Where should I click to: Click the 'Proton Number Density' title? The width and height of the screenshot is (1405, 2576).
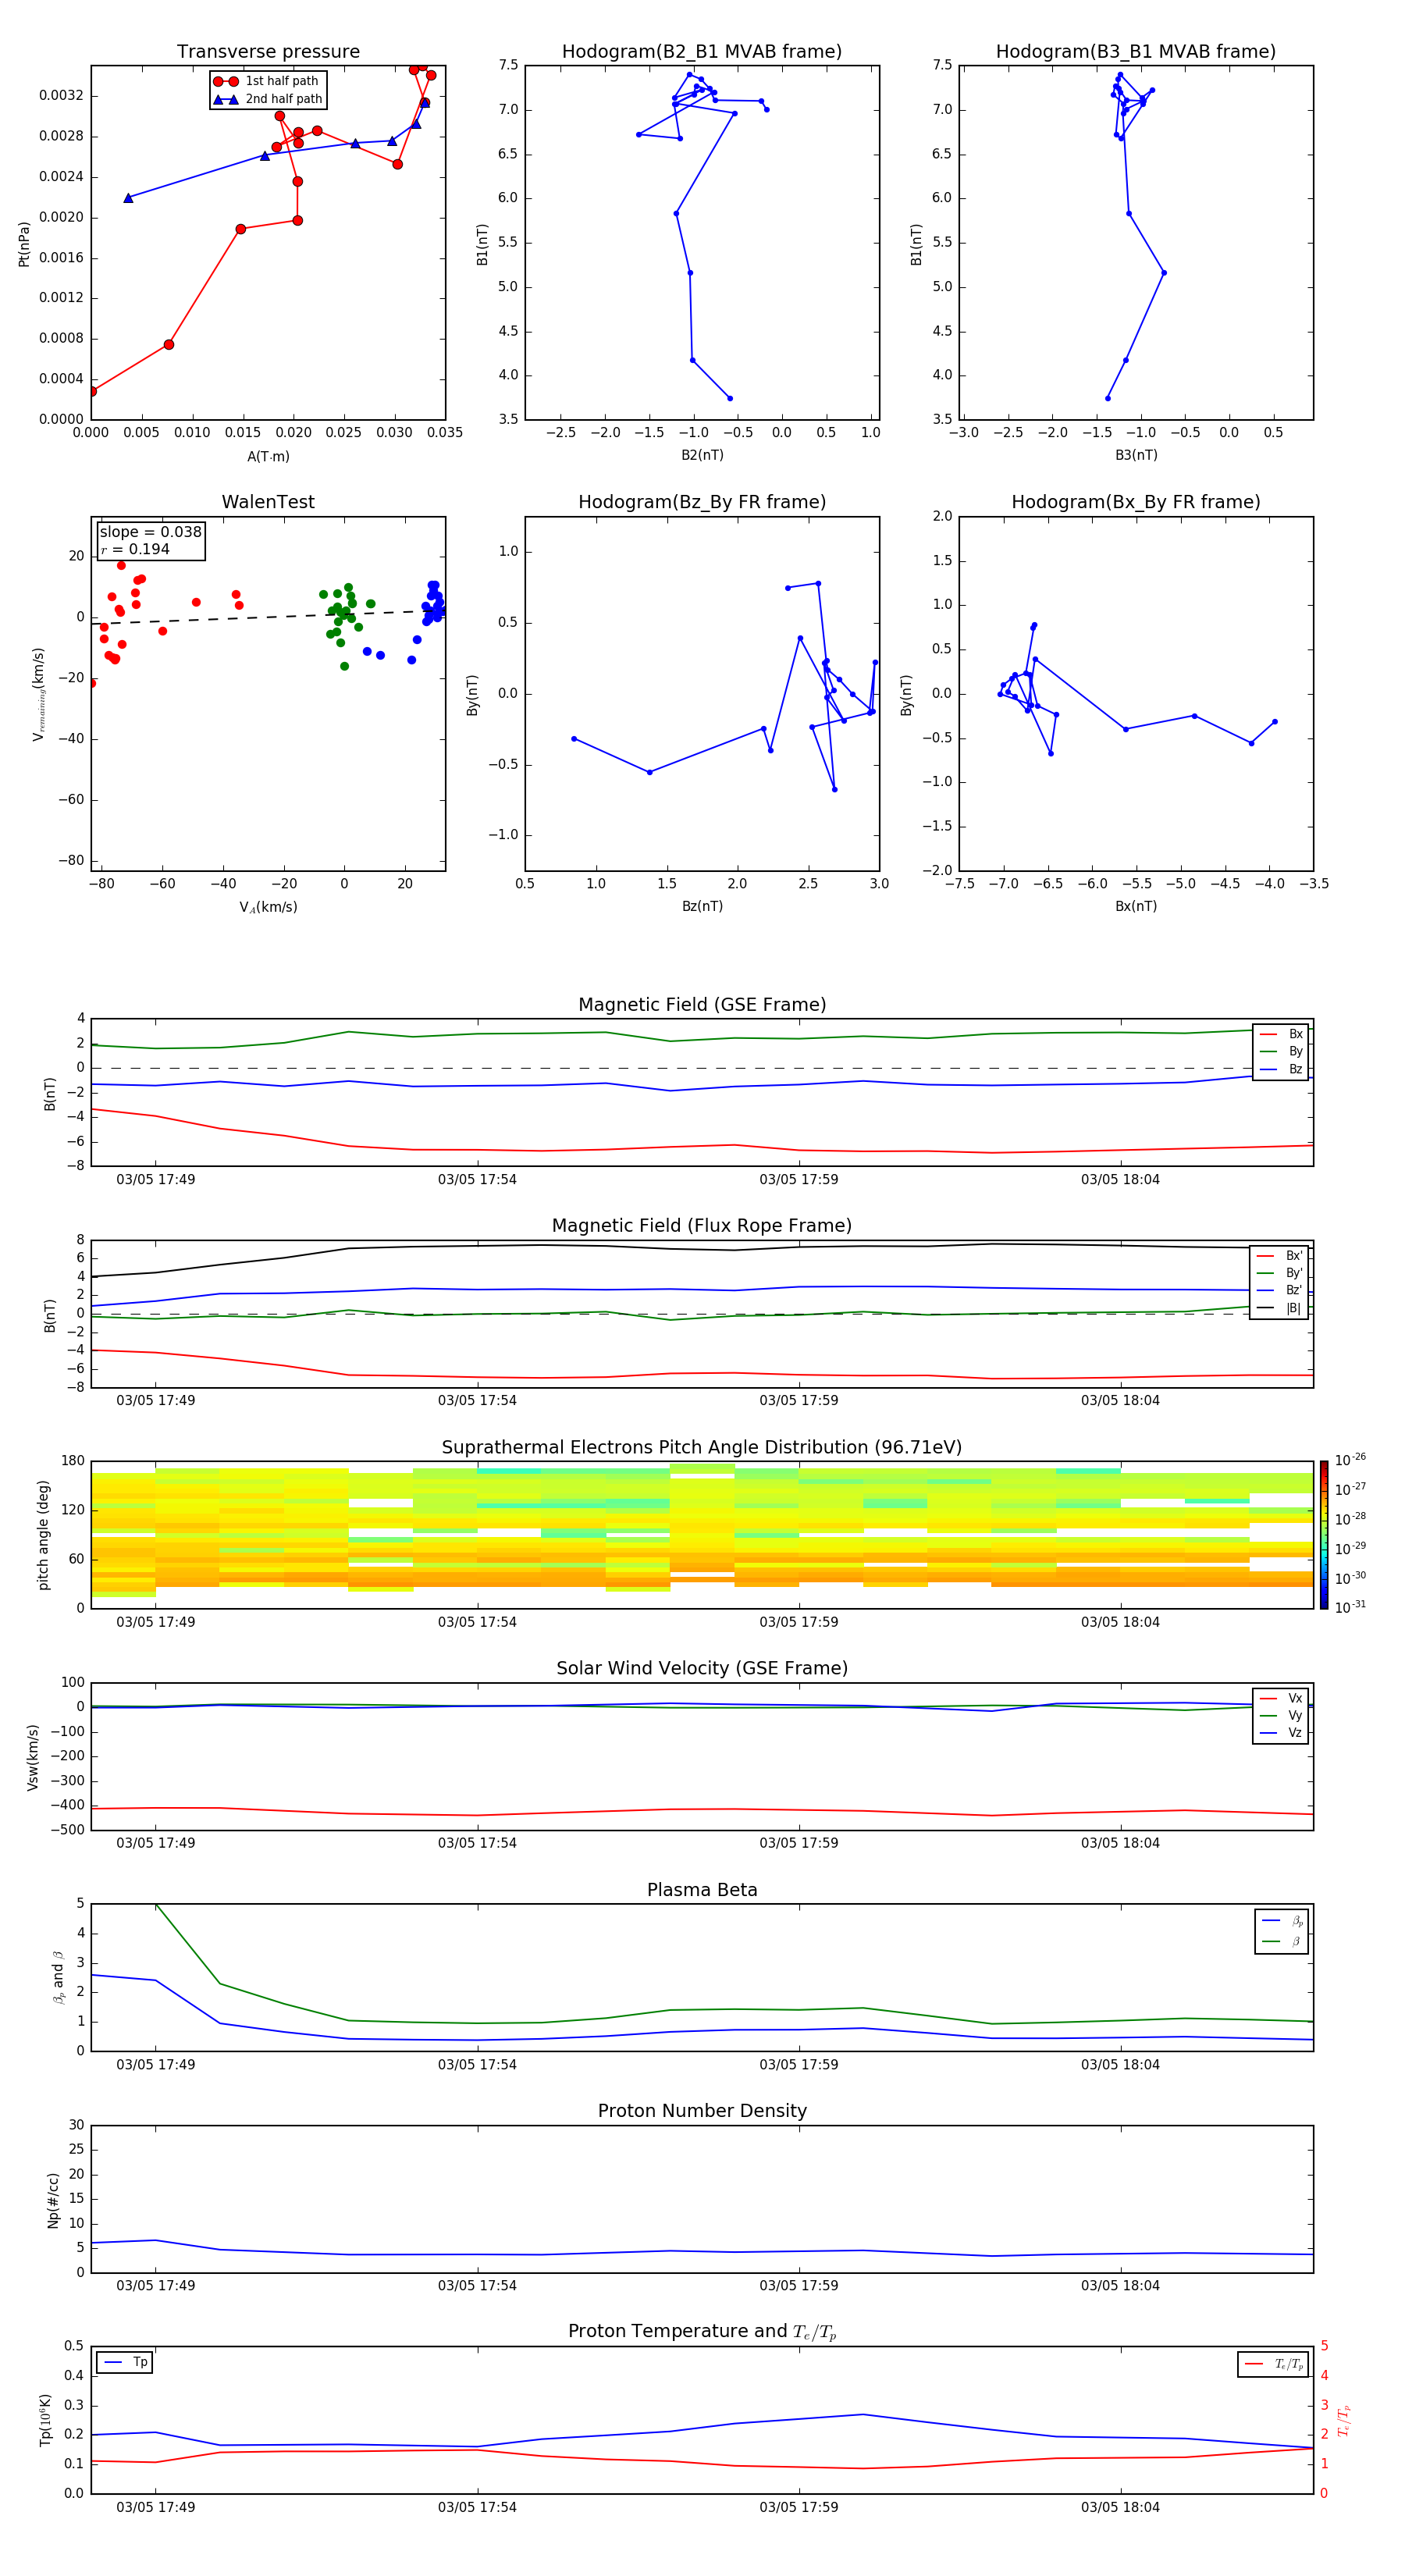pos(702,2111)
